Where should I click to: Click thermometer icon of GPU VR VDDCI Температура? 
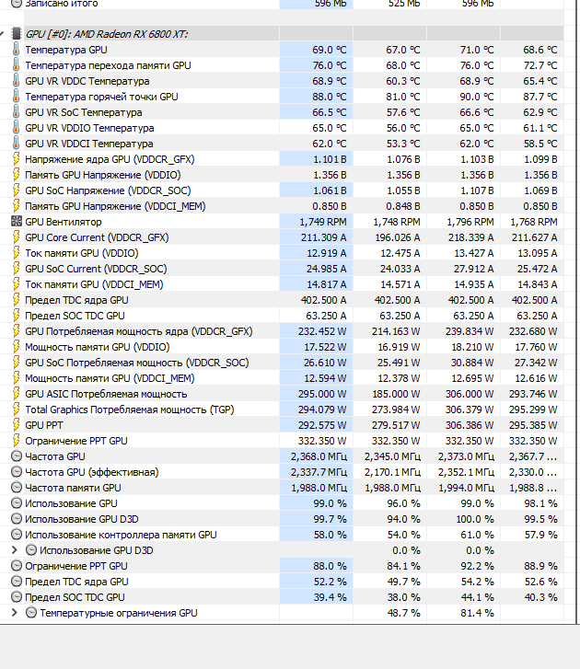point(17,144)
